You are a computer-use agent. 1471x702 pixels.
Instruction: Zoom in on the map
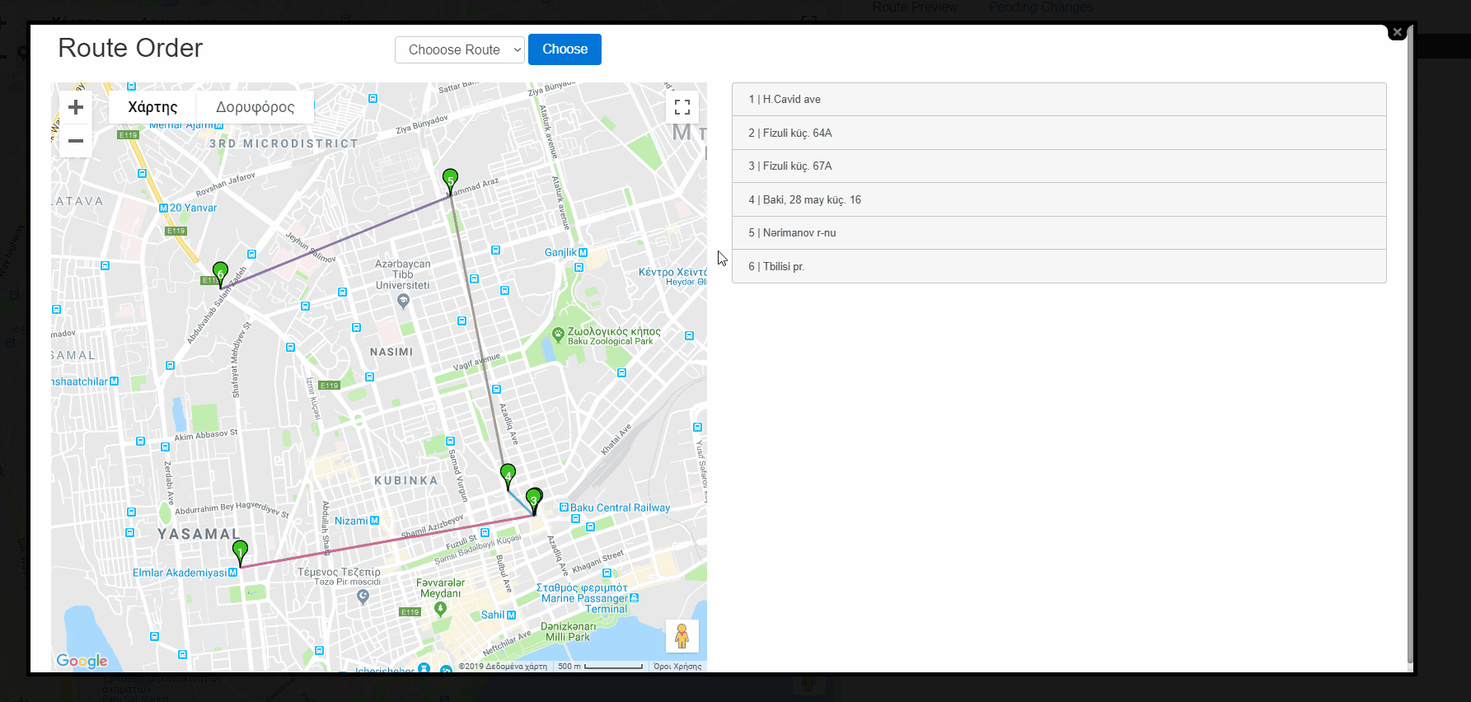[76, 107]
